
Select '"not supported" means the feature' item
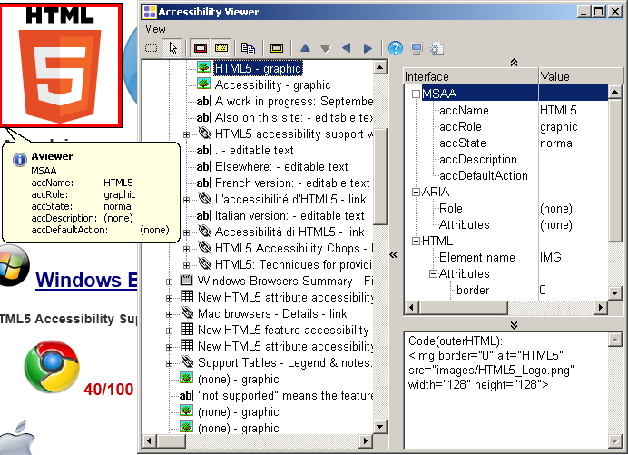click(x=285, y=396)
